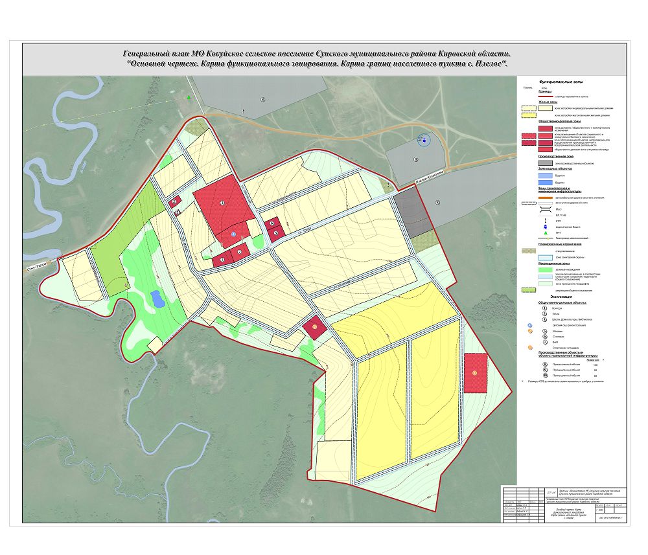This screenshot has width=648, height=555.
Task: Click the blue water tower icon in the legend
Action: [545, 227]
